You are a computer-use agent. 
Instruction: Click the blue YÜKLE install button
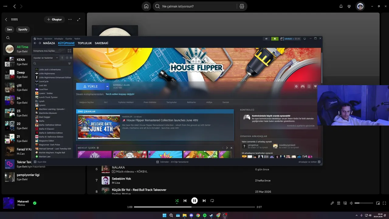(91, 86)
